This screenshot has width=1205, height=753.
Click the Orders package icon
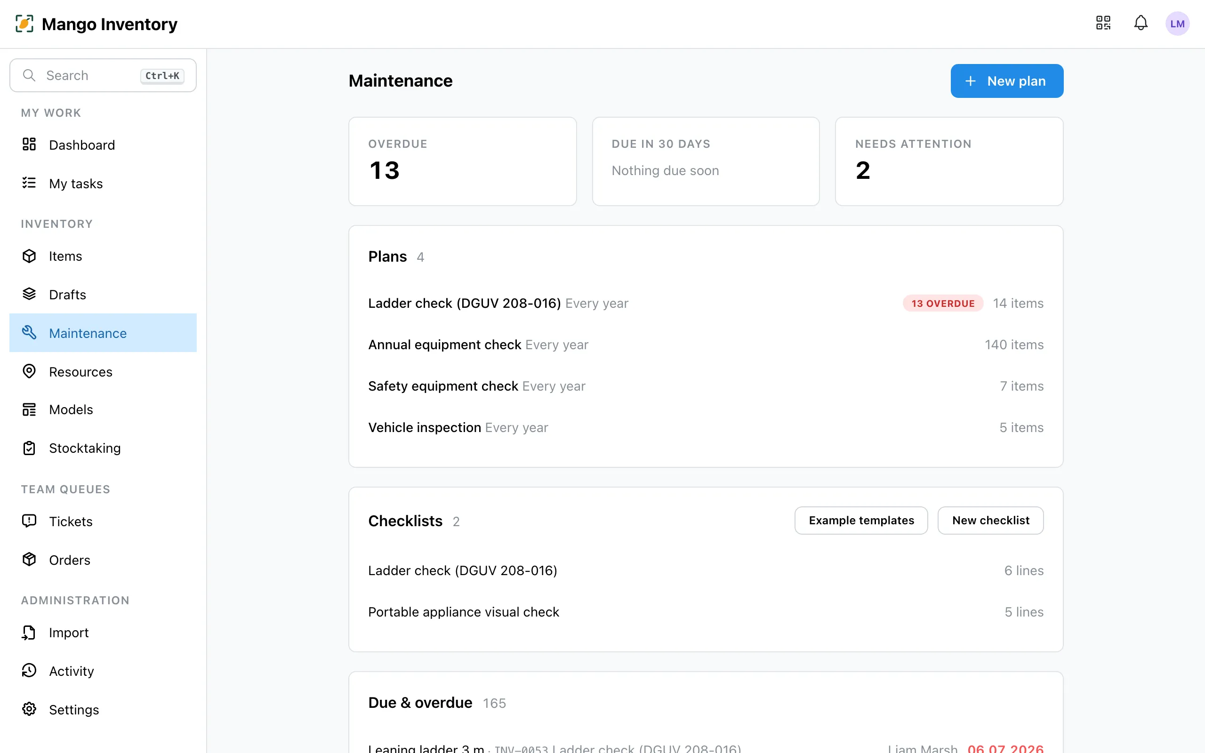click(x=29, y=559)
